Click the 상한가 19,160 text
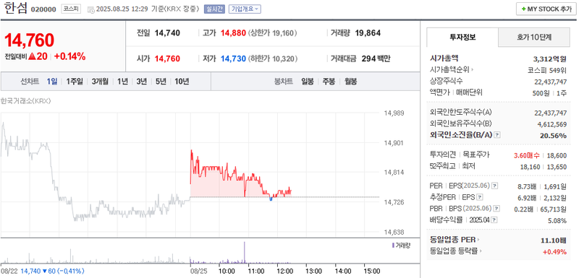579x278 pixels. (273, 33)
